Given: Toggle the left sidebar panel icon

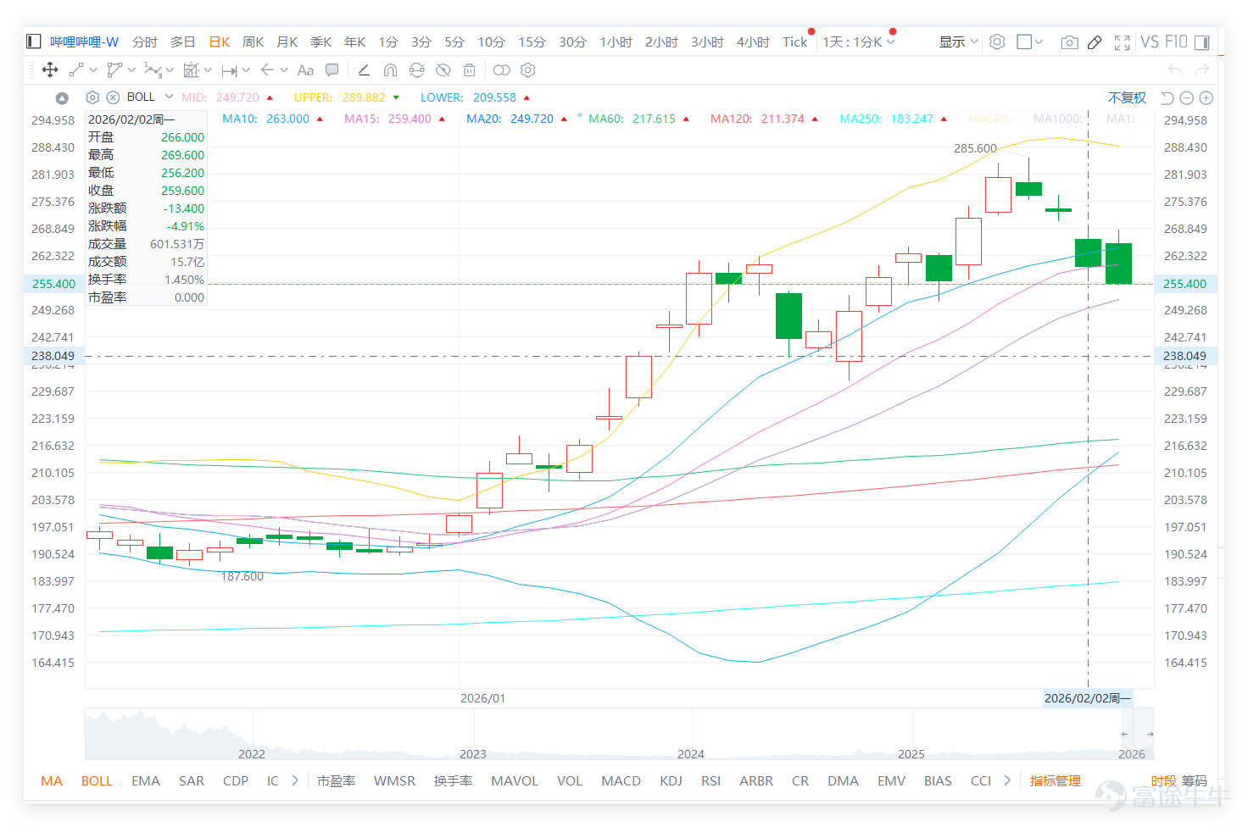Looking at the screenshot, I should (34, 42).
